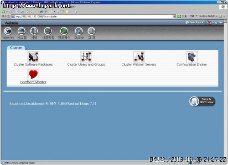This screenshot has width=228, height=165.
Task: Click the Cluster Users and Groups icon
Action: pyautogui.click(x=86, y=57)
